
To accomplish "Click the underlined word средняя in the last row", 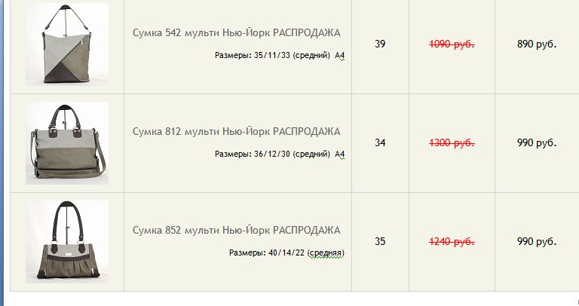I will click(326, 253).
